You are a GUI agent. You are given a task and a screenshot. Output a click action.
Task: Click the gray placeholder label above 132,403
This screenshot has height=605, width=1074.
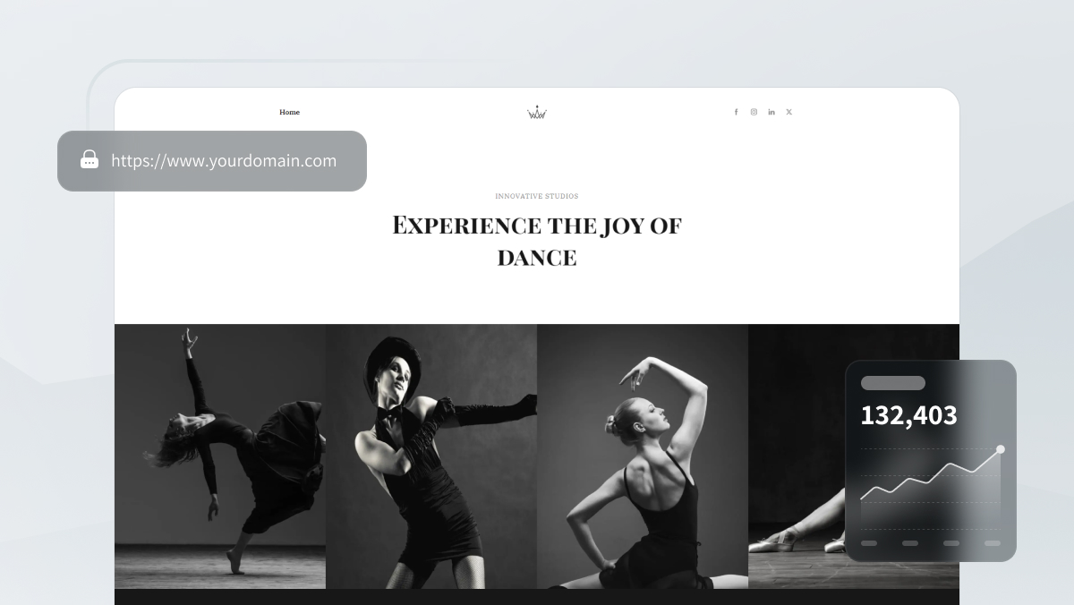892,383
